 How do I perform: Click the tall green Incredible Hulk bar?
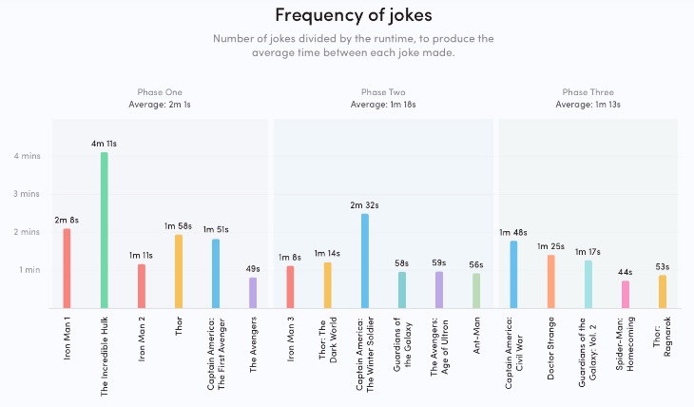coord(105,230)
